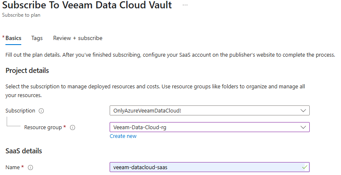The width and height of the screenshot is (341, 175).
Task: Click the Subscription label text
Action: click(20, 111)
